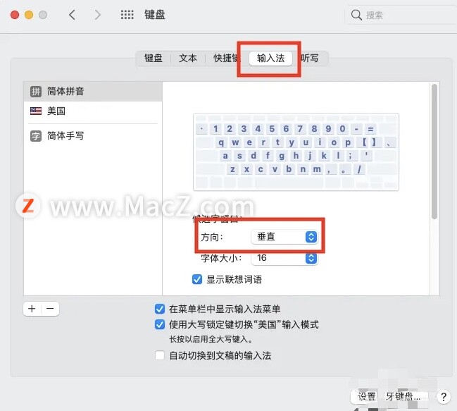Enable 自动切换到文稿的输入法 checkbox
This screenshot has height=411, width=457.
click(x=160, y=355)
